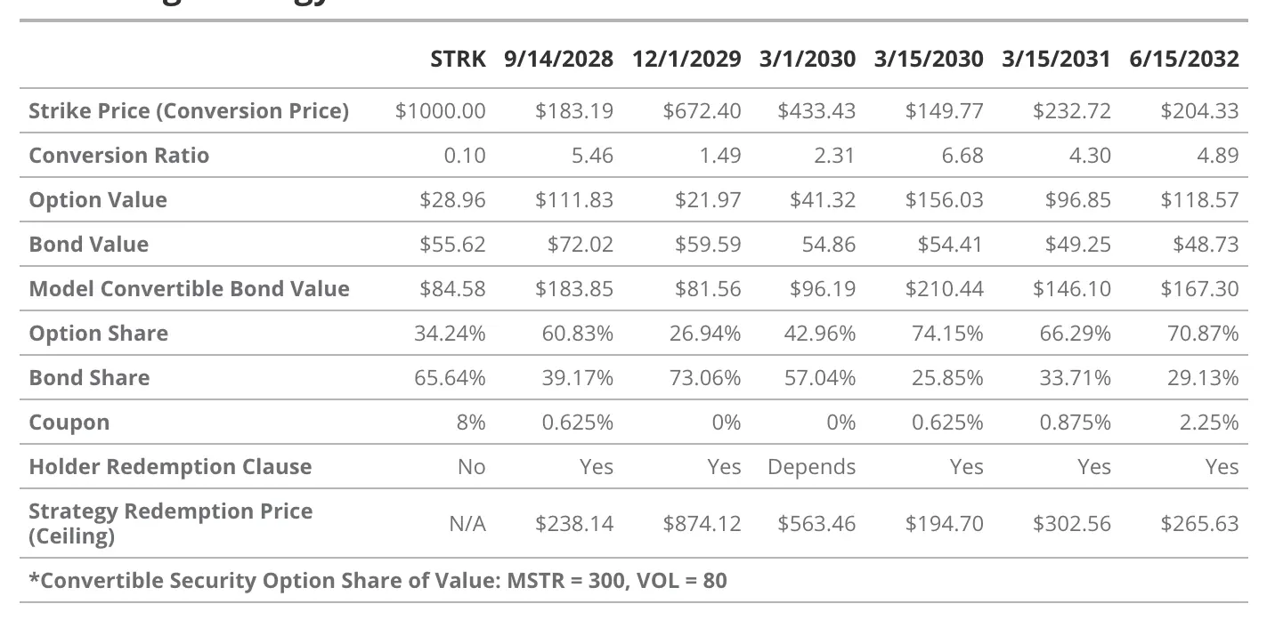Click the 6/15/2032 column header
The width and height of the screenshot is (1275, 628).
[1183, 60]
